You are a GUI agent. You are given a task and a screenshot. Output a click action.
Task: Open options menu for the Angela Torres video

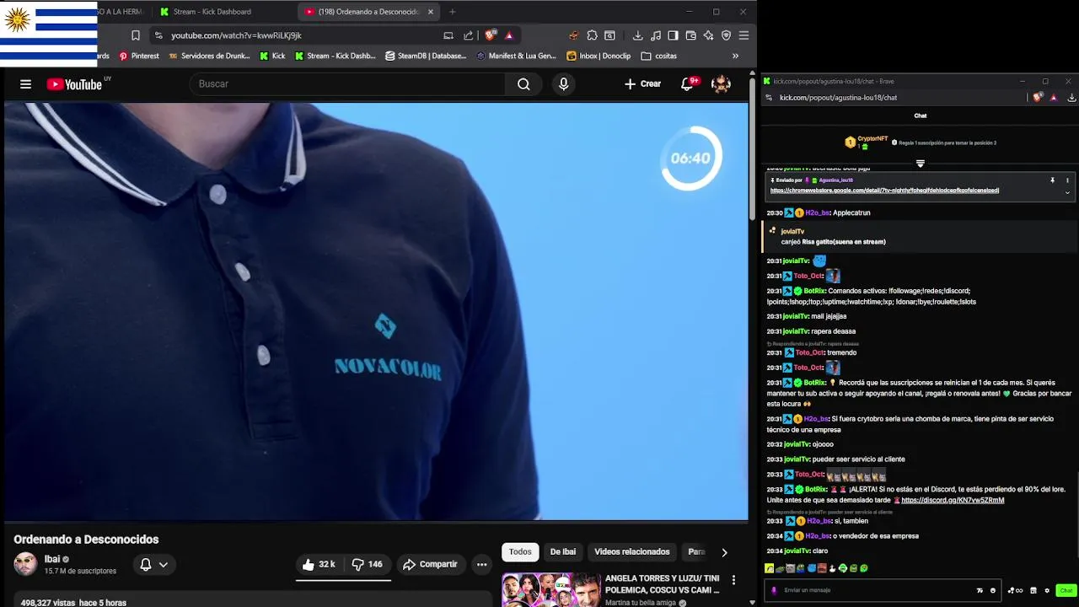[x=733, y=580]
